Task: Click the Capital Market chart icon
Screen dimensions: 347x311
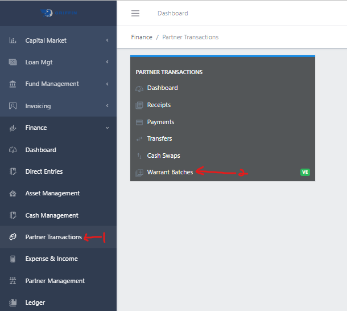Action: [13, 40]
